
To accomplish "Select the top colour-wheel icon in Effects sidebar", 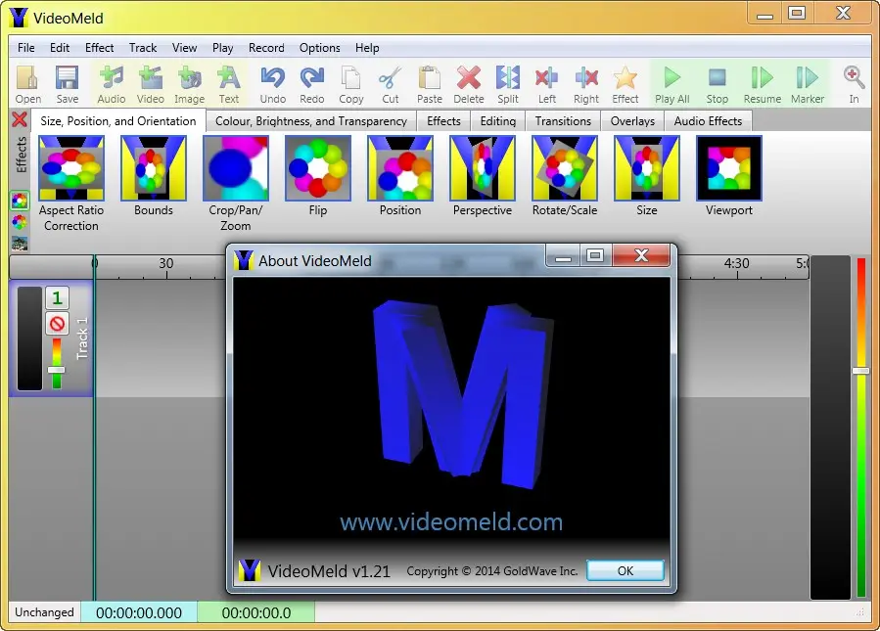I will [x=20, y=201].
